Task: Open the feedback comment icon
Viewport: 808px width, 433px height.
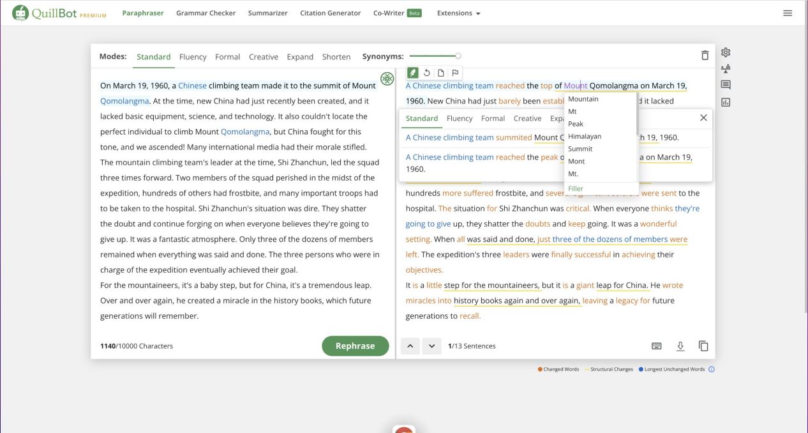Action: 726,85
